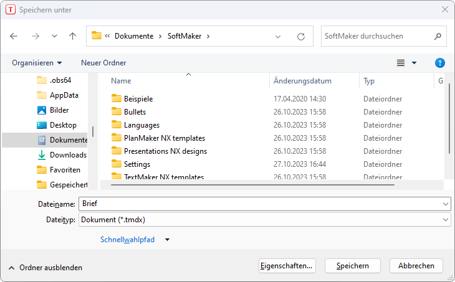Select the Languages folder

(141, 125)
